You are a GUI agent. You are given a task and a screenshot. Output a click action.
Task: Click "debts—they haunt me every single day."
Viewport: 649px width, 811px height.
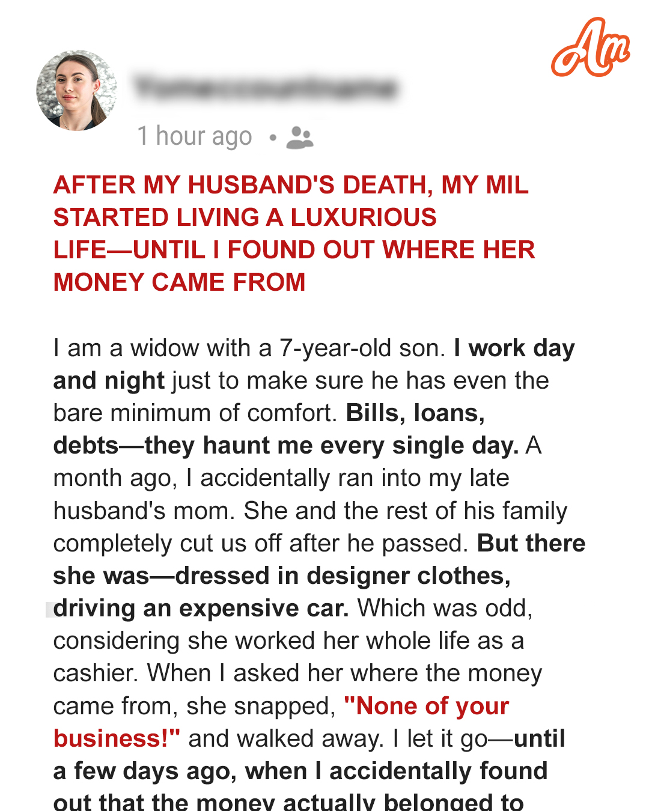[285, 446]
